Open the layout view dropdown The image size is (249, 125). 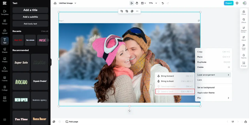(x=143, y=3)
